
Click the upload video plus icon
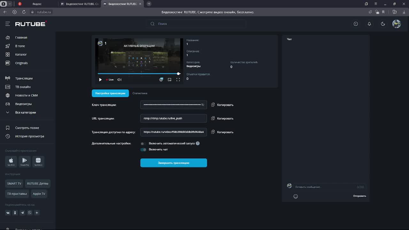coord(356,24)
